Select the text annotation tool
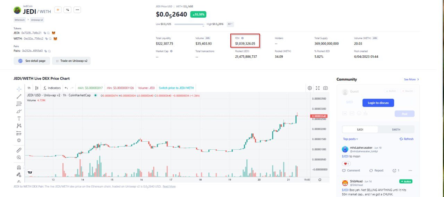Viewport: 444px width, 197px height. tap(19, 118)
